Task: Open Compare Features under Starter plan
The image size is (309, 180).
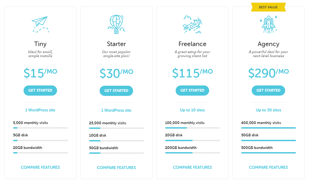Action: click(116, 168)
